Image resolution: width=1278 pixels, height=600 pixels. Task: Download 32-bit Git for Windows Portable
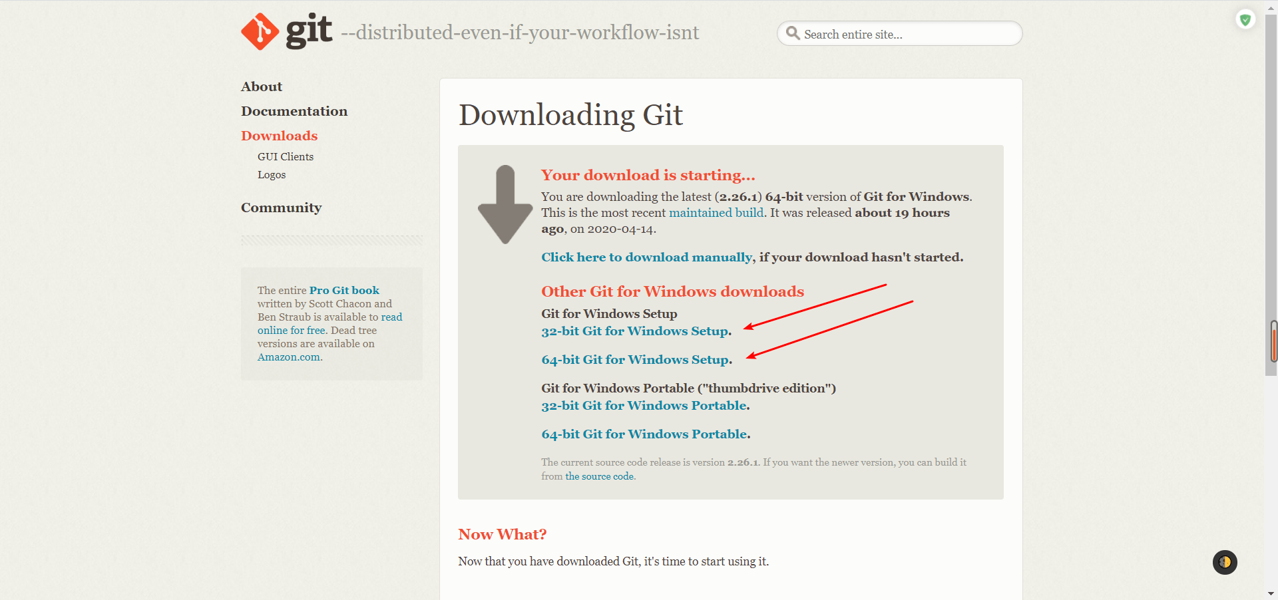(644, 406)
